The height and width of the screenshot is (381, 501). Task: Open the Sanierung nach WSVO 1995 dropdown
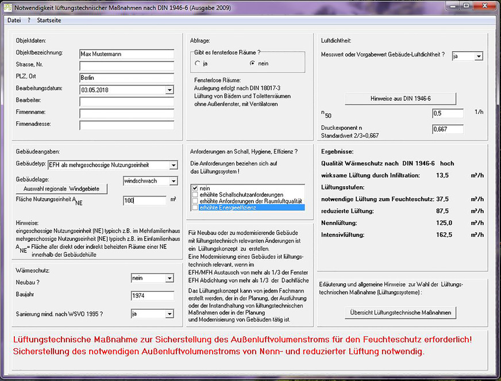coord(168,314)
